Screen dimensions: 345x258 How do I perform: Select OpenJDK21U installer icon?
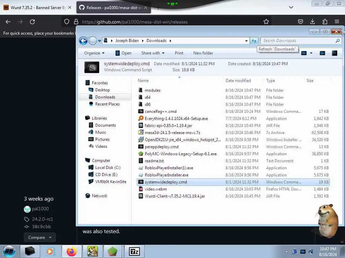coord(140,139)
